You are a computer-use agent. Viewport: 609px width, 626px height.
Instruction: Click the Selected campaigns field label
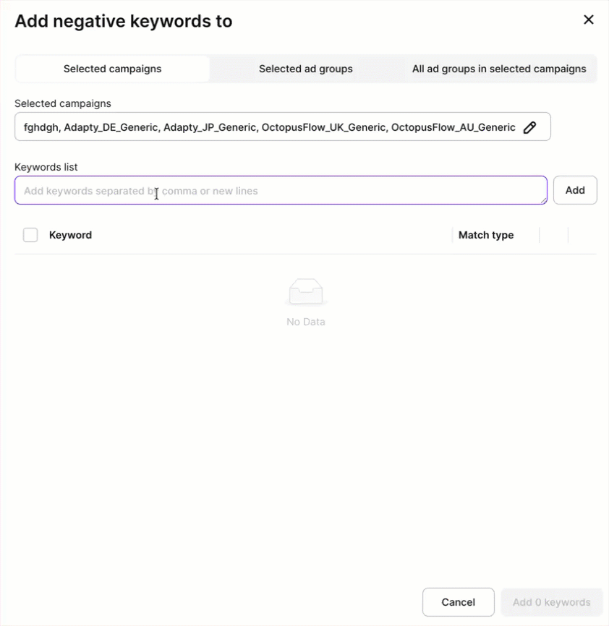coord(63,103)
